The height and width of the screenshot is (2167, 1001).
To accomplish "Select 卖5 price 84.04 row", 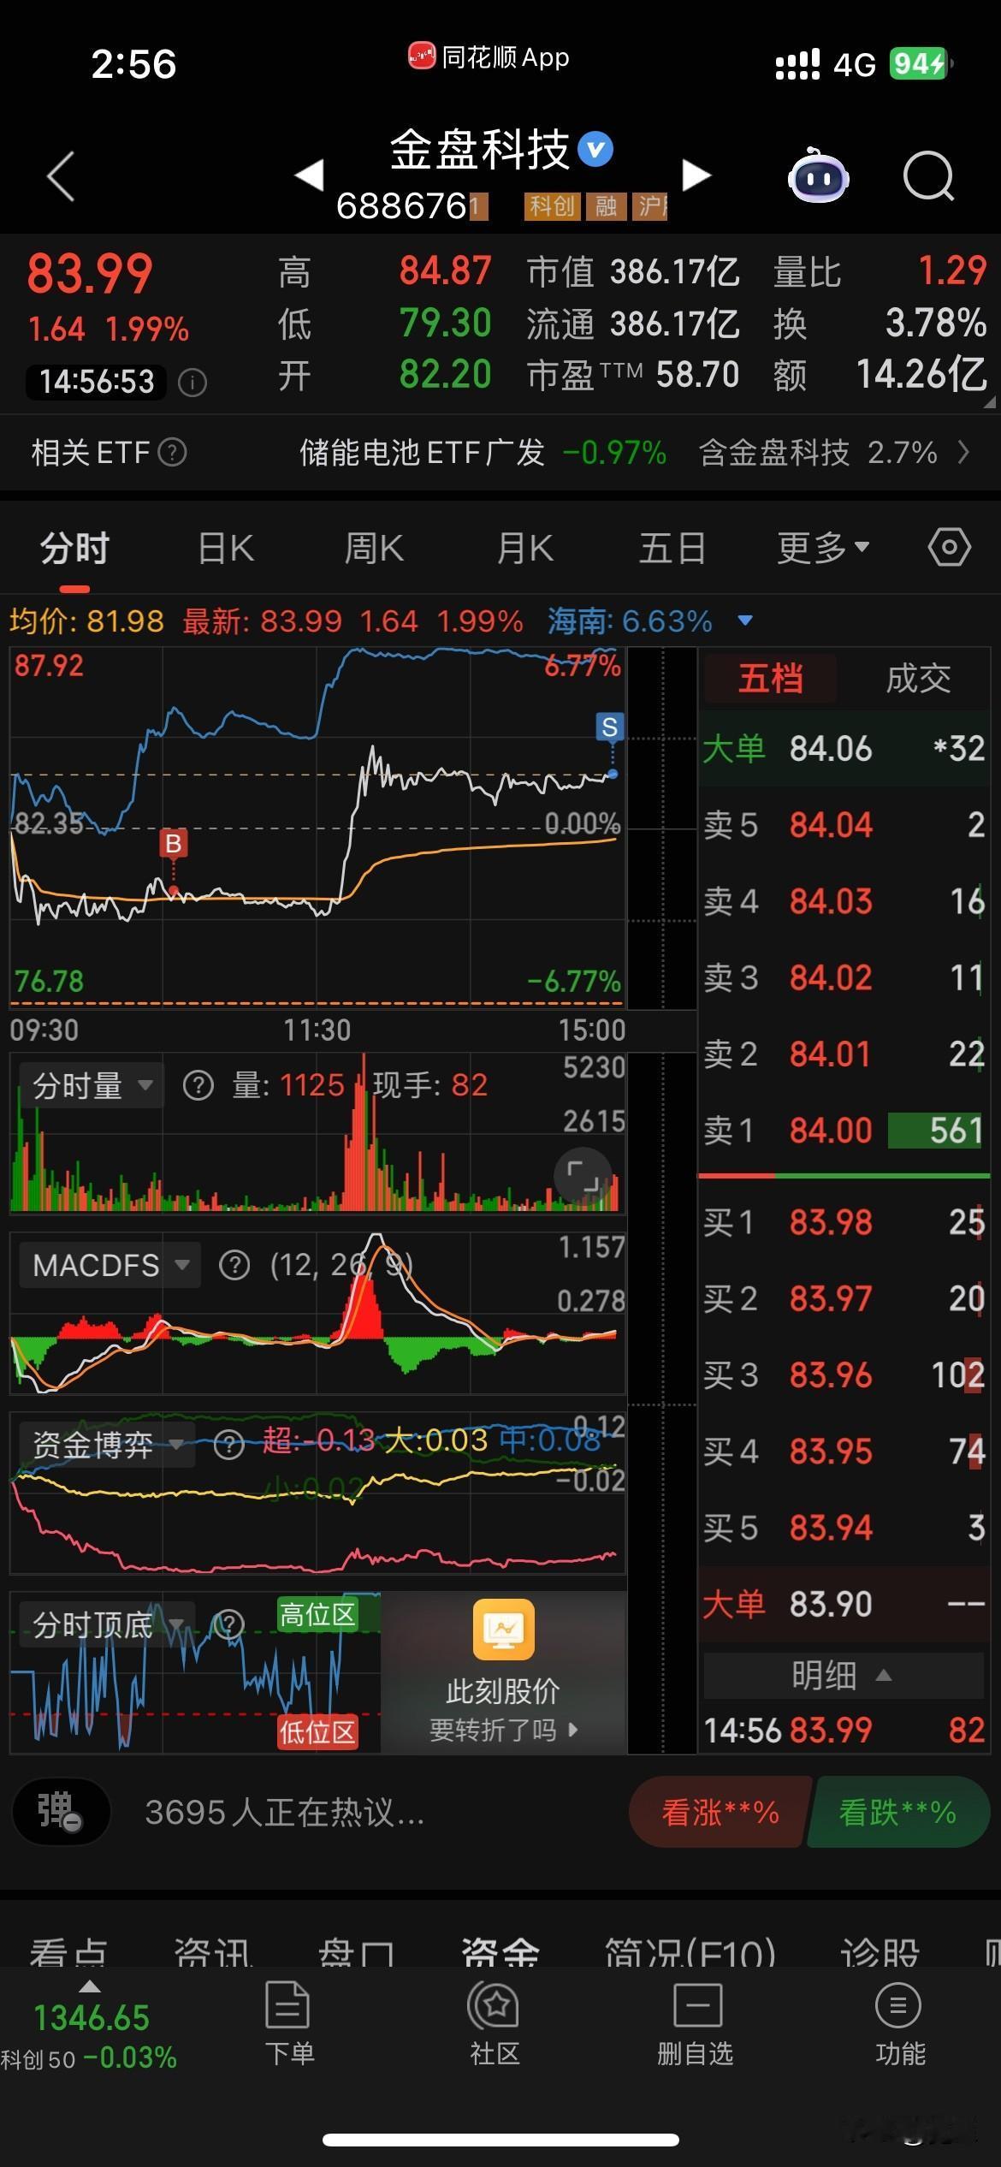I will (x=843, y=825).
